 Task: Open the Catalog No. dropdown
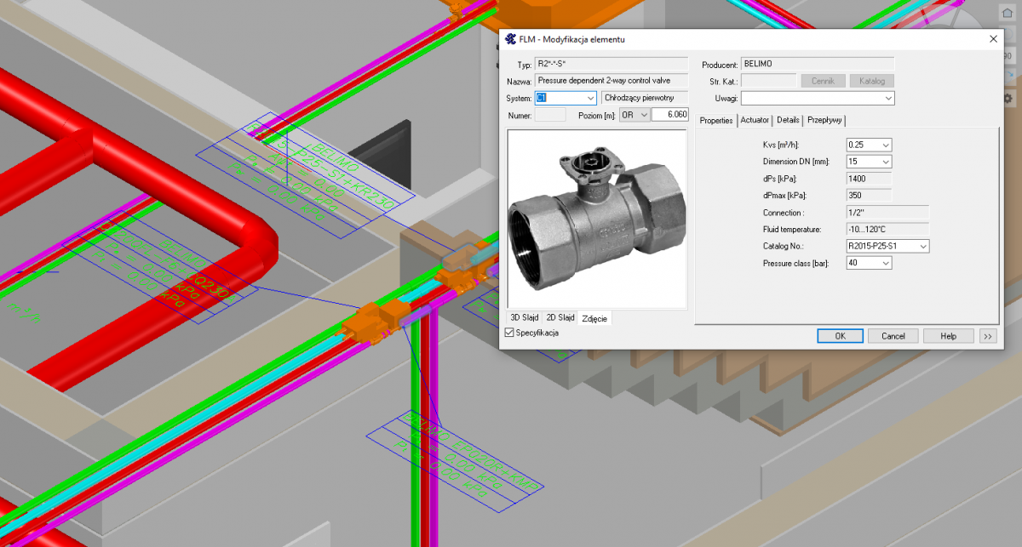pos(922,247)
